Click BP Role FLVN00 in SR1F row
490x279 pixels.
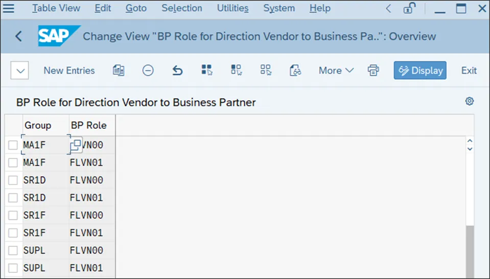point(92,215)
